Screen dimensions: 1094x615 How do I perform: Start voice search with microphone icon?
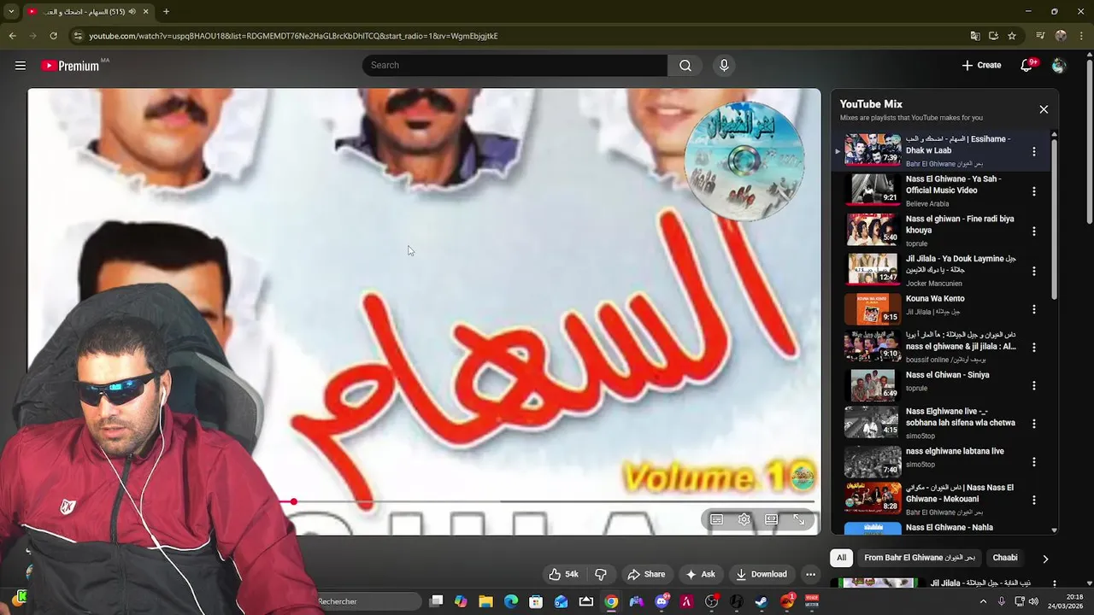(x=724, y=65)
